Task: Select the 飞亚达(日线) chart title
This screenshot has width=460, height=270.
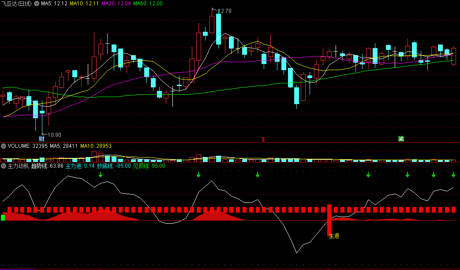Action: pyautogui.click(x=16, y=4)
